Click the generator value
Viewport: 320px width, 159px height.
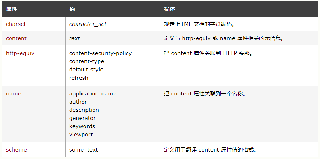[82, 118]
